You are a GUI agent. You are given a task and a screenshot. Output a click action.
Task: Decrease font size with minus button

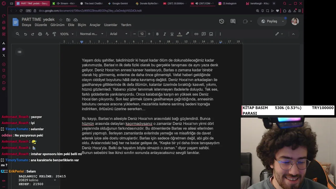[134, 34]
